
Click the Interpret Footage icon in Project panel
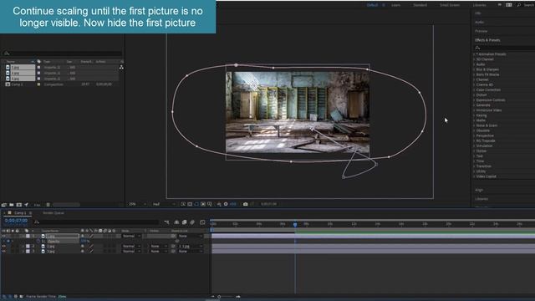click(4, 205)
